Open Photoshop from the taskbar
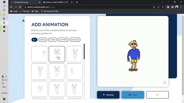Screen dimensions: 184x103 tap(4, 27)
